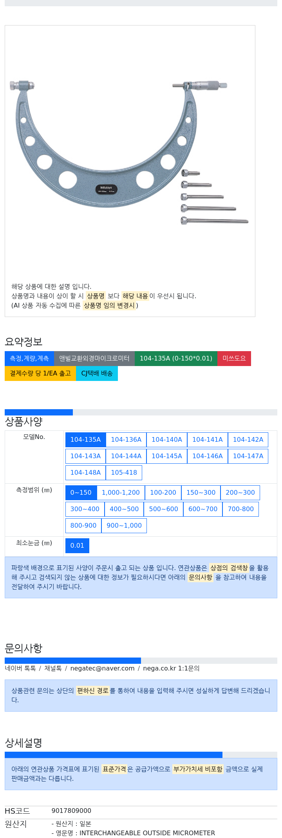
Task: Select model 104-136A option
Action: pos(126,440)
